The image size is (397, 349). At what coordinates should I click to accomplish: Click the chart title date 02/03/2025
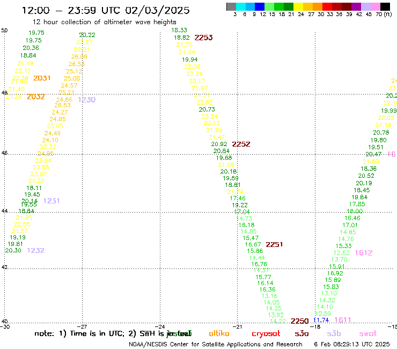[x=157, y=10]
